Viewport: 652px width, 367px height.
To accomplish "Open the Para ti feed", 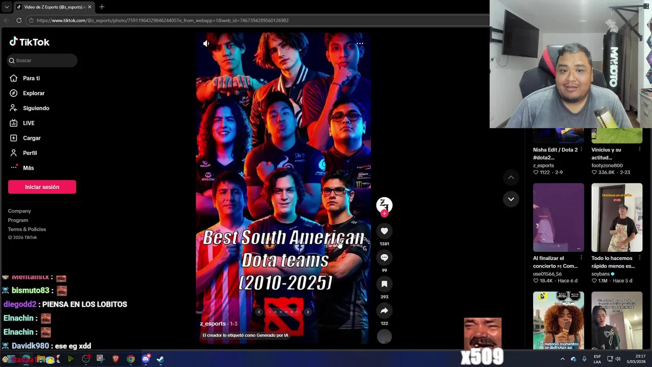I will 24,78.
